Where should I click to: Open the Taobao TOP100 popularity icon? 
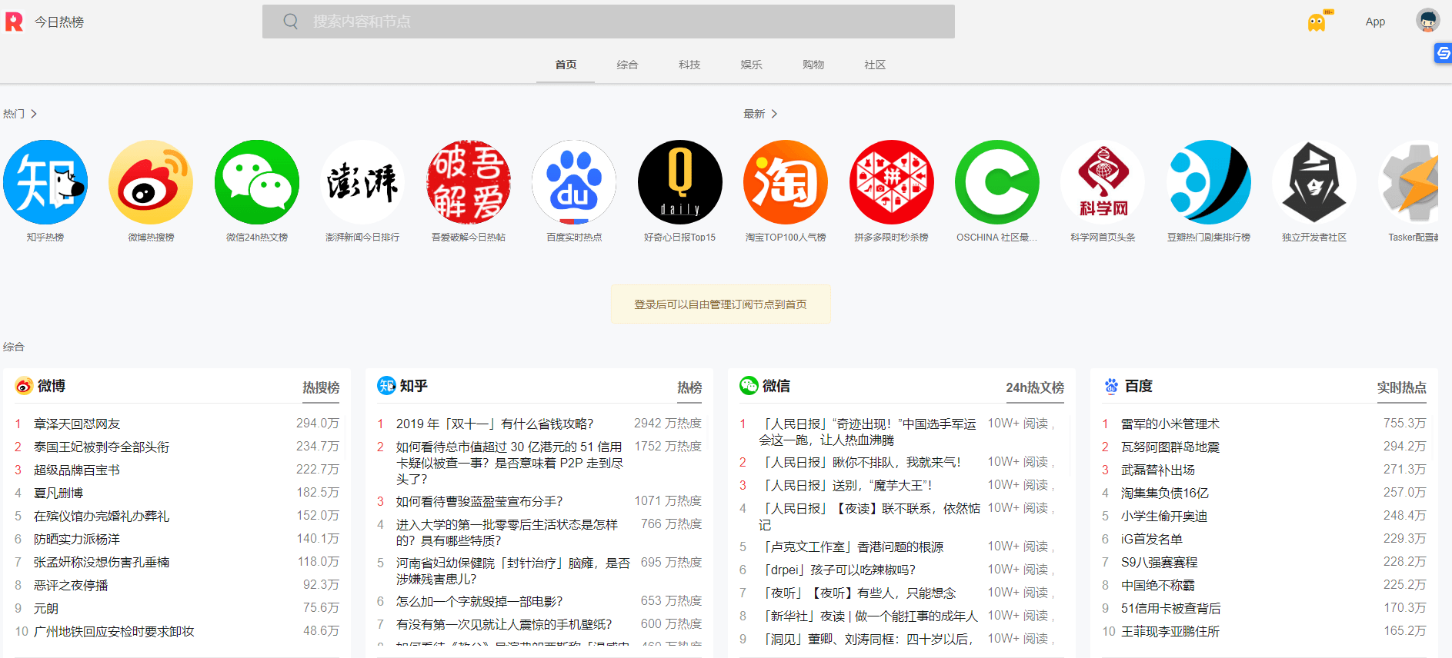coord(786,182)
